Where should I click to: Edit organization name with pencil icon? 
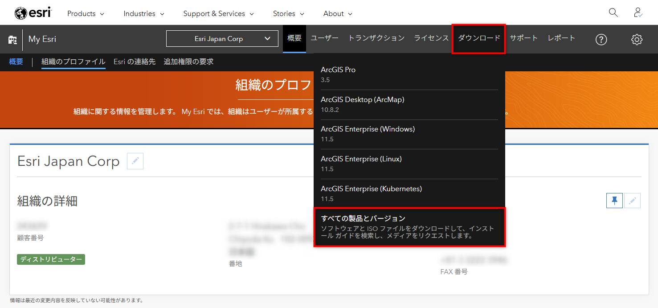(135, 161)
